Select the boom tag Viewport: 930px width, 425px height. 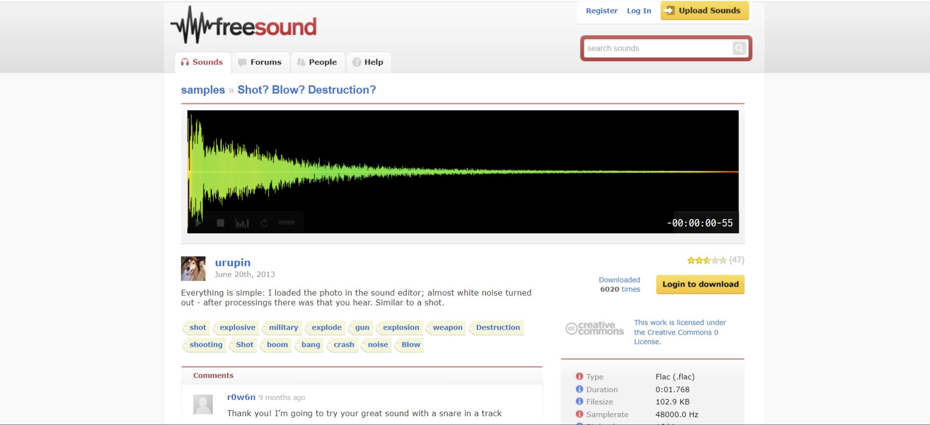[x=277, y=345]
